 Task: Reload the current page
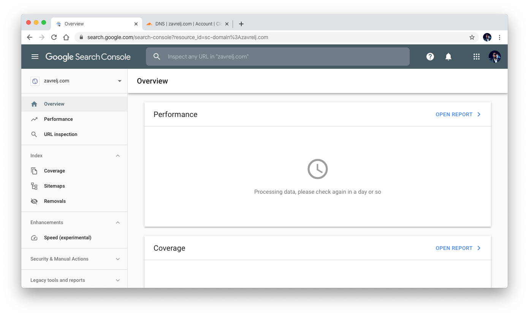[x=54, y=37]
